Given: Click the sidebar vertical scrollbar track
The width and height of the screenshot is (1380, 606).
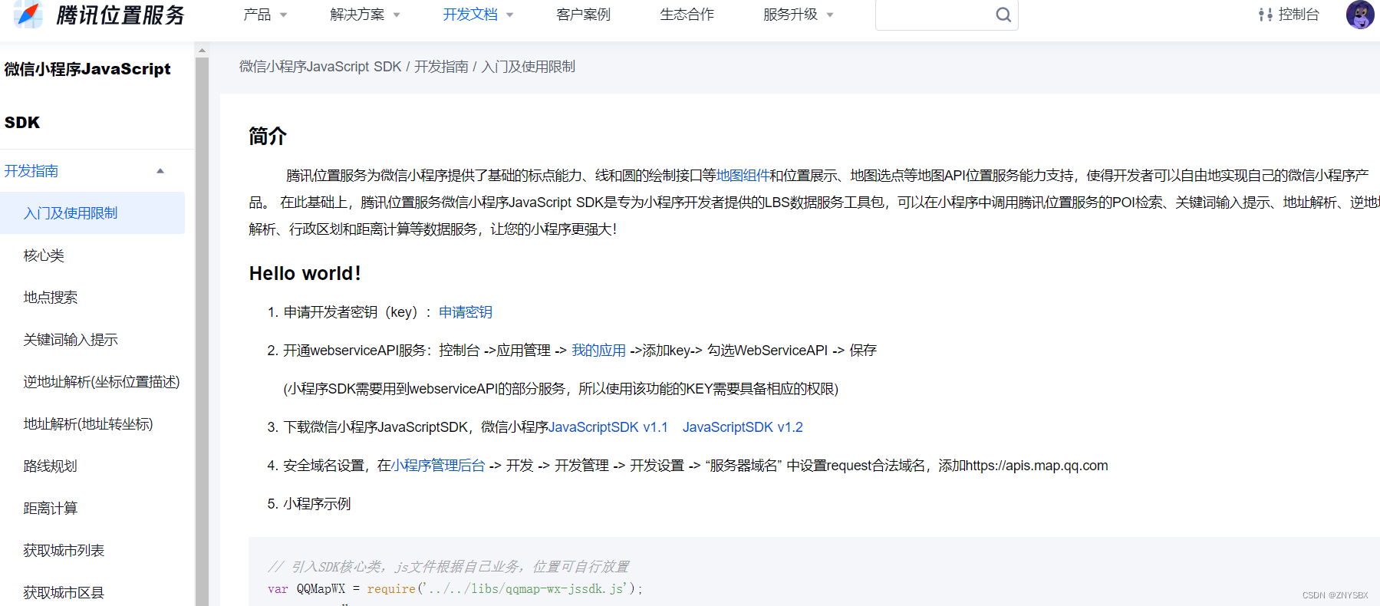Looking at the screenshot, I should [x=202, y=330].
